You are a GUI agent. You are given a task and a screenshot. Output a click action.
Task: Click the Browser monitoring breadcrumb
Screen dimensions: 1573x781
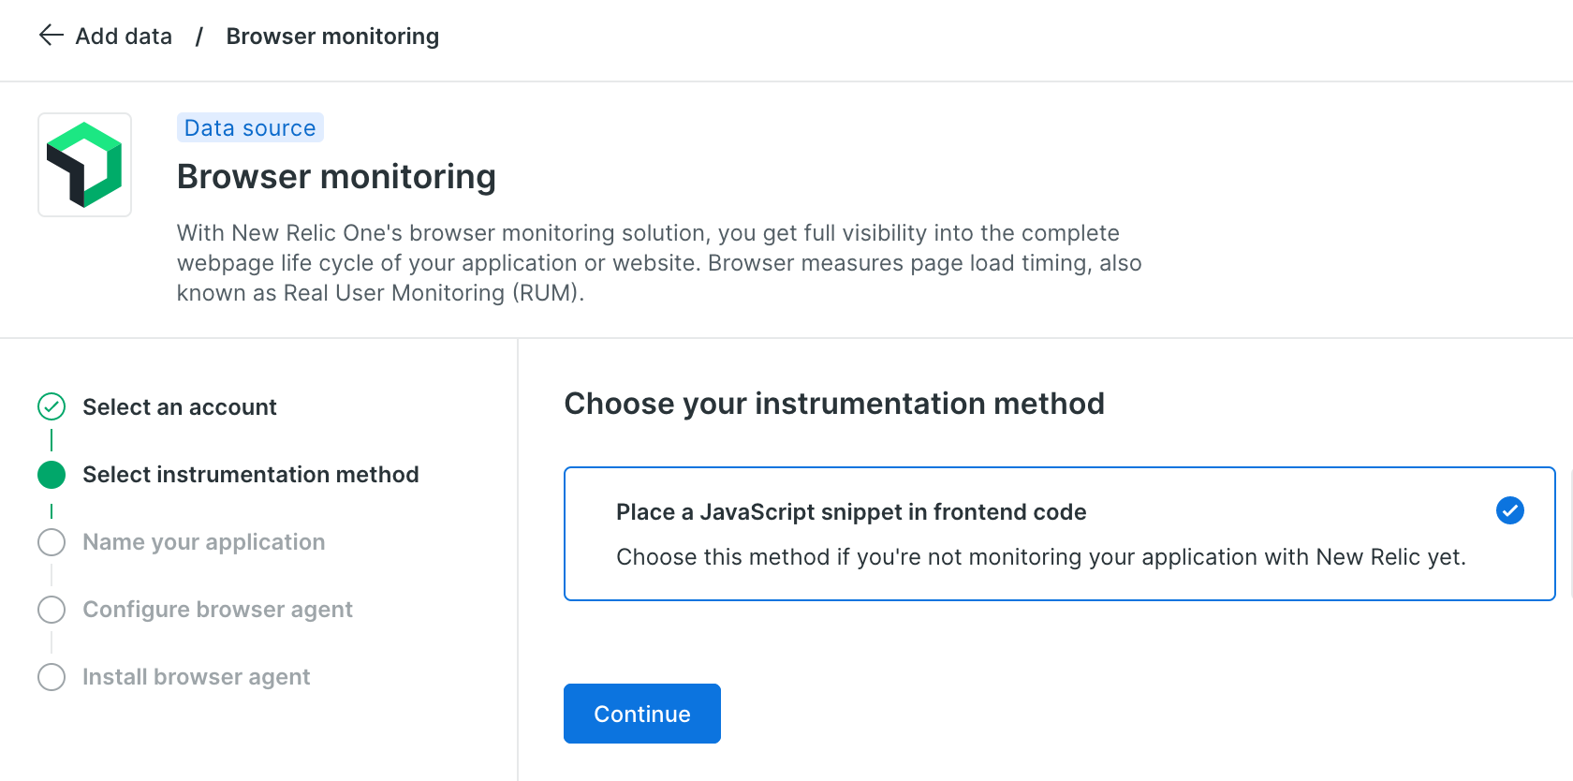[x=332, y=36]
